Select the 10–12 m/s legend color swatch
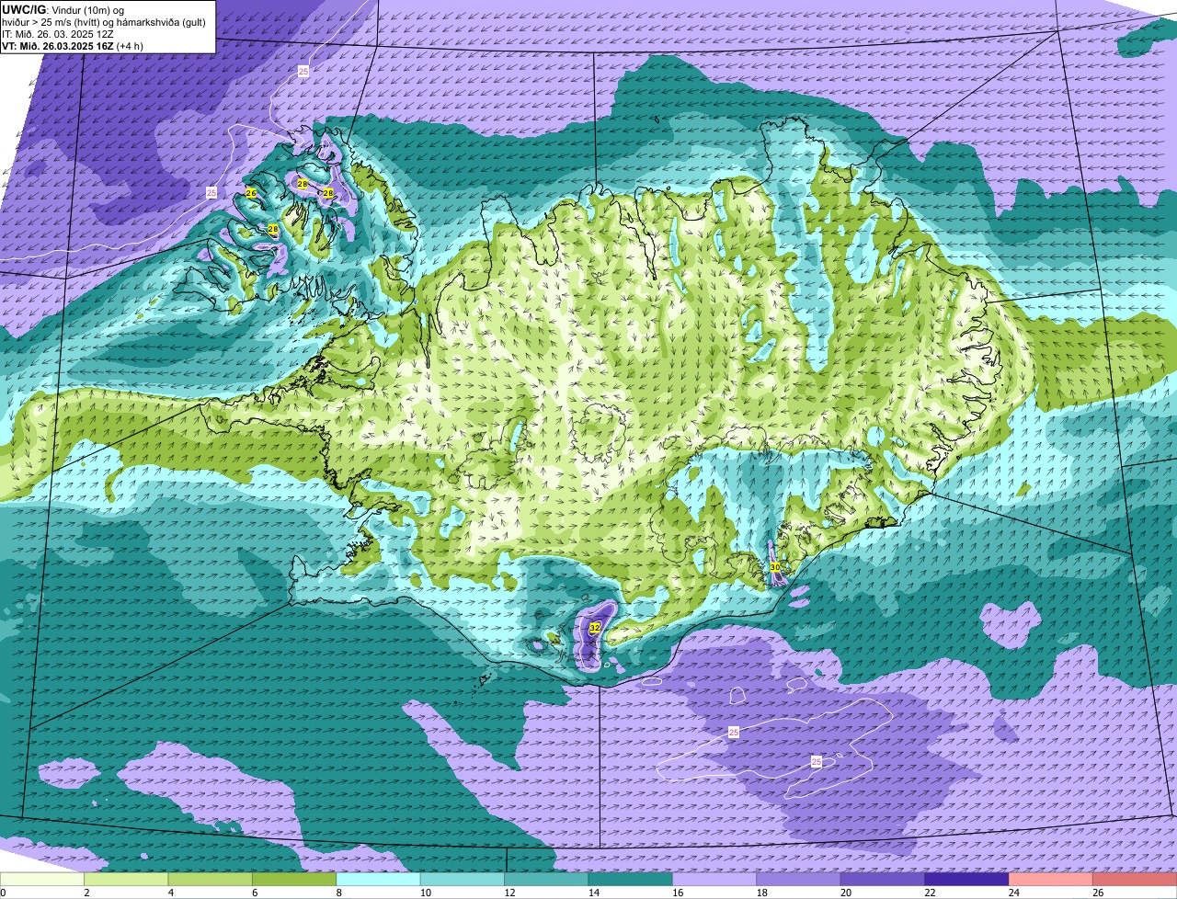 click(463, 879)
